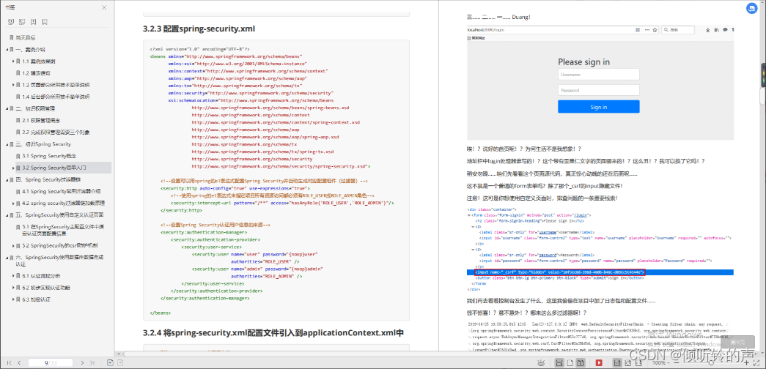Go to previous page arrow

pyautogui.click(x=19, y=362)
